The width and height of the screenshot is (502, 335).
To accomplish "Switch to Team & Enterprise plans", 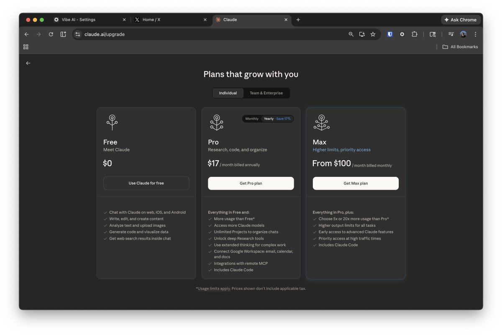I will coord(266,93).
